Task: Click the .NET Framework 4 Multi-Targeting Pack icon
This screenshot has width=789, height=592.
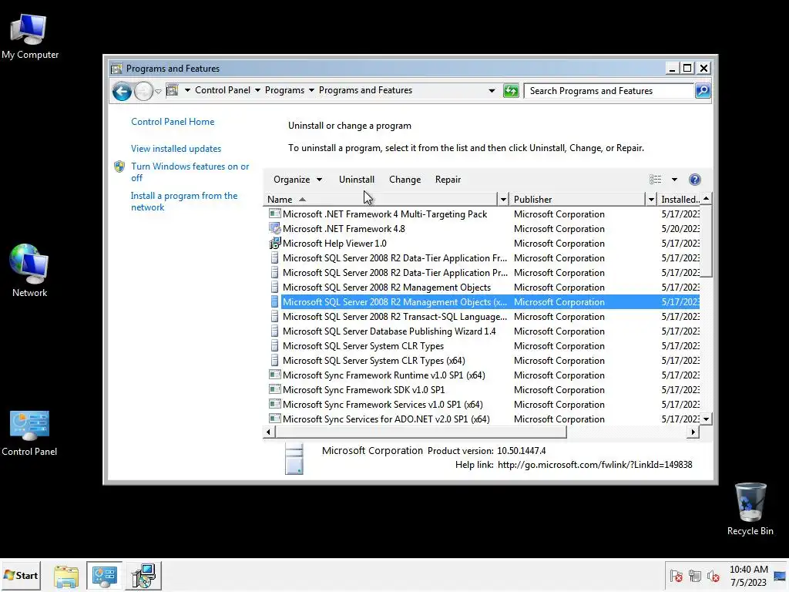Action: pyautogui.click(x=274, y=214)
